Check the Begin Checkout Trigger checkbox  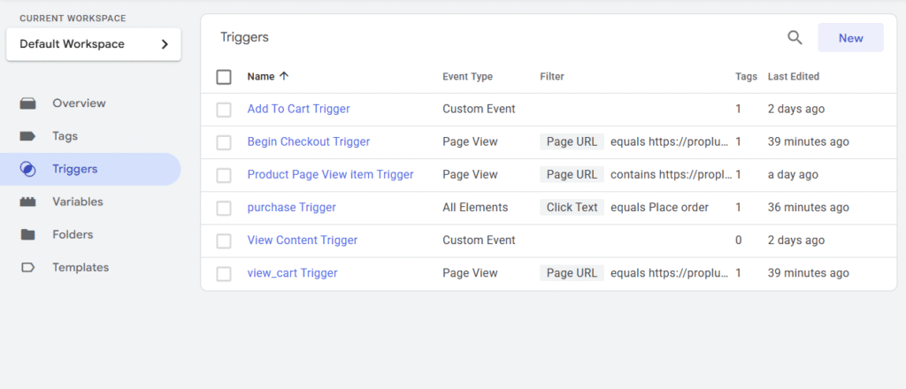point(224,142)
